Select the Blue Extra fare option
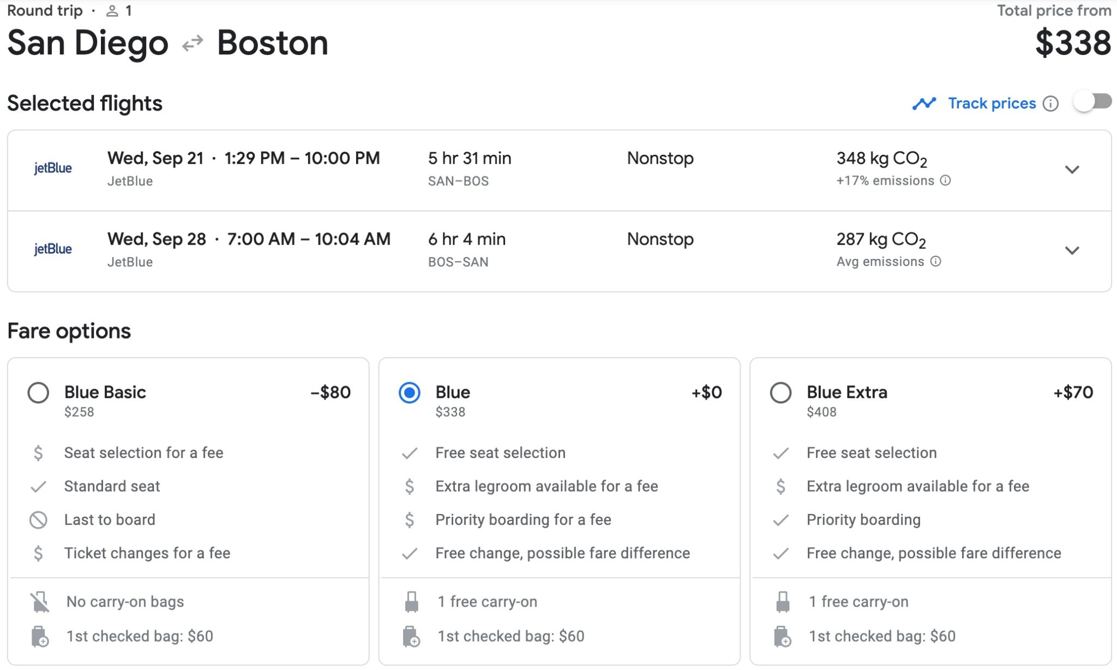Screen dimensions: 1117x670 coord(781,393)
